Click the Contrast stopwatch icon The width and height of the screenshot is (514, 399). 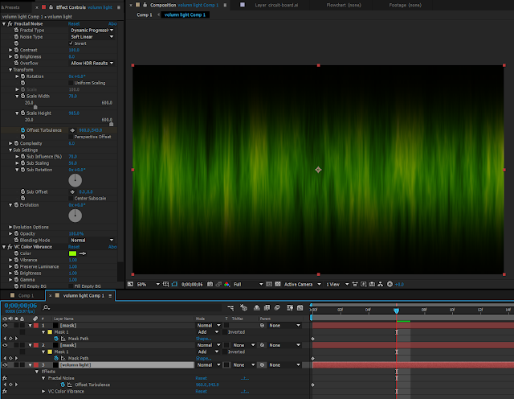click(16, 50)
